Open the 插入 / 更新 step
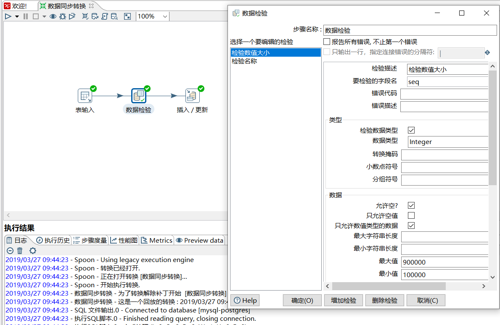 [x=192, y=96]
